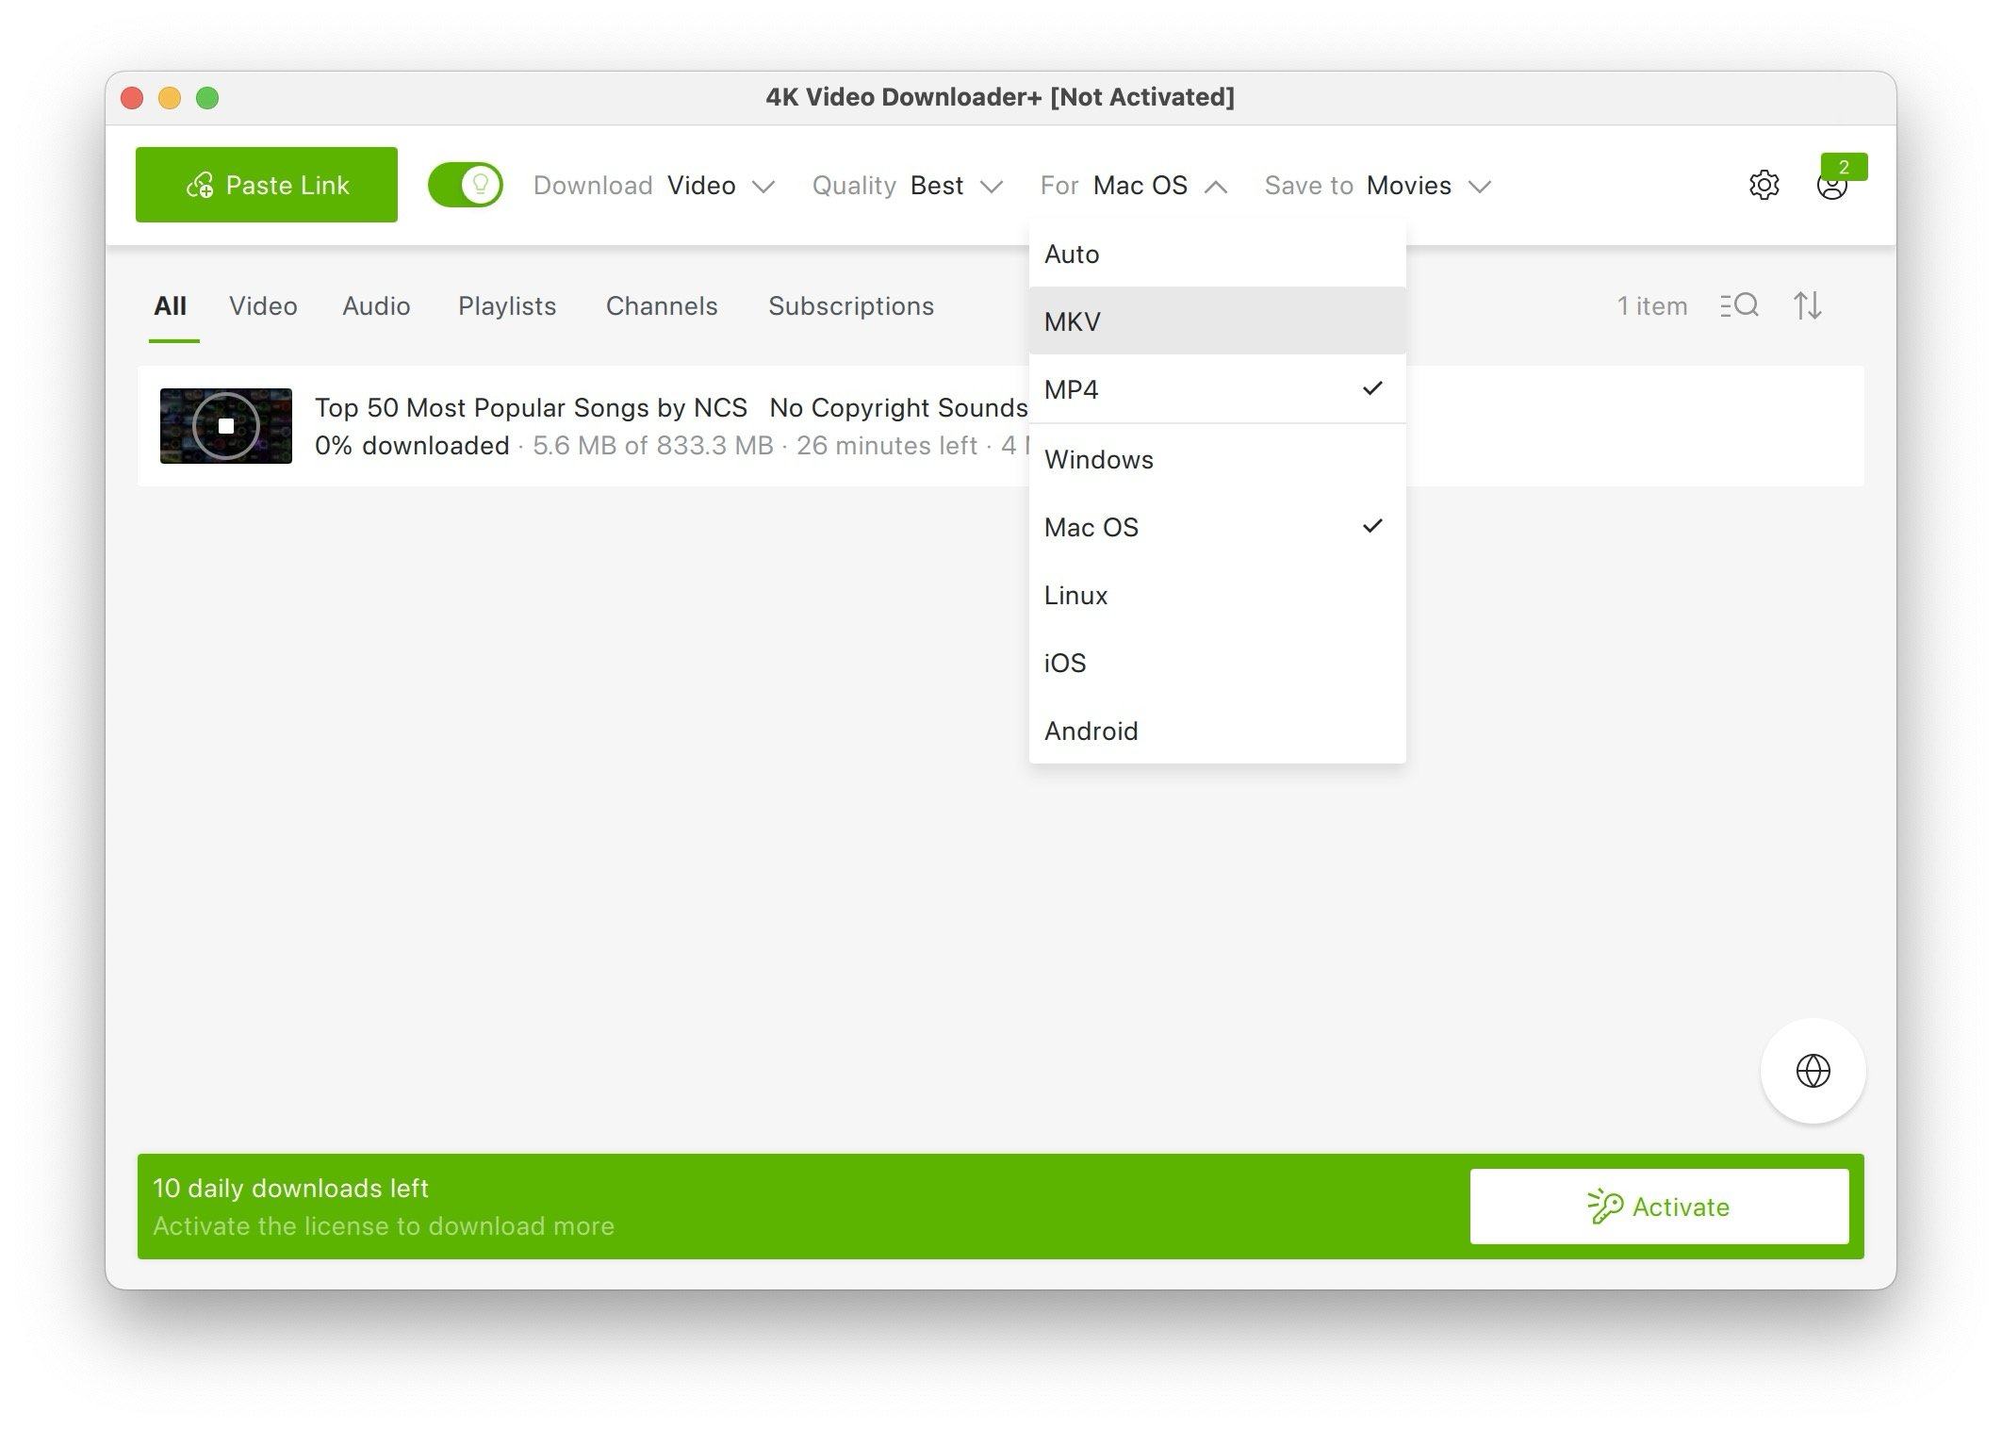
Task: Select Windows as the target platform
Action: click(1099, 458)
